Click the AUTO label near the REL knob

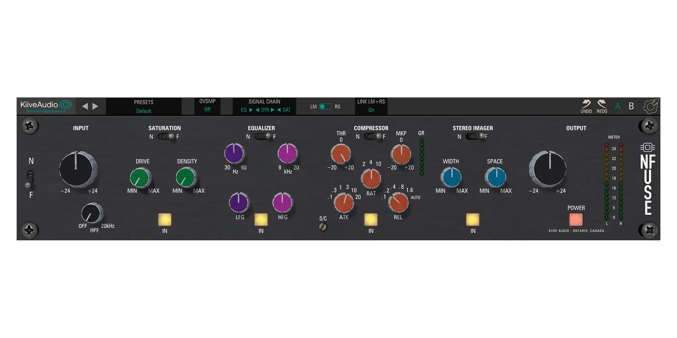click(x=415, y=198)
